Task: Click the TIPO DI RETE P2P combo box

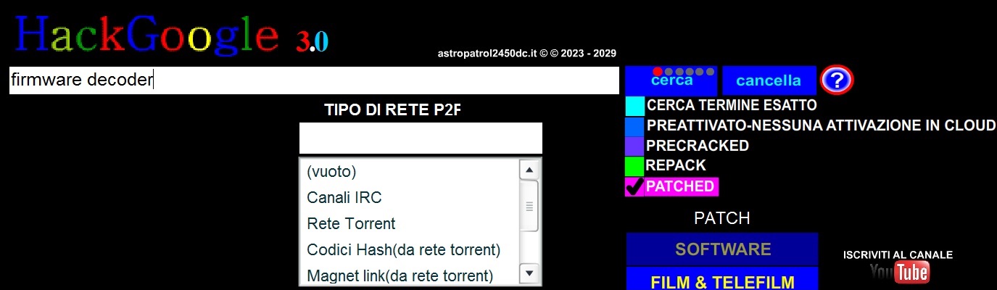Action: click(421, 138)
